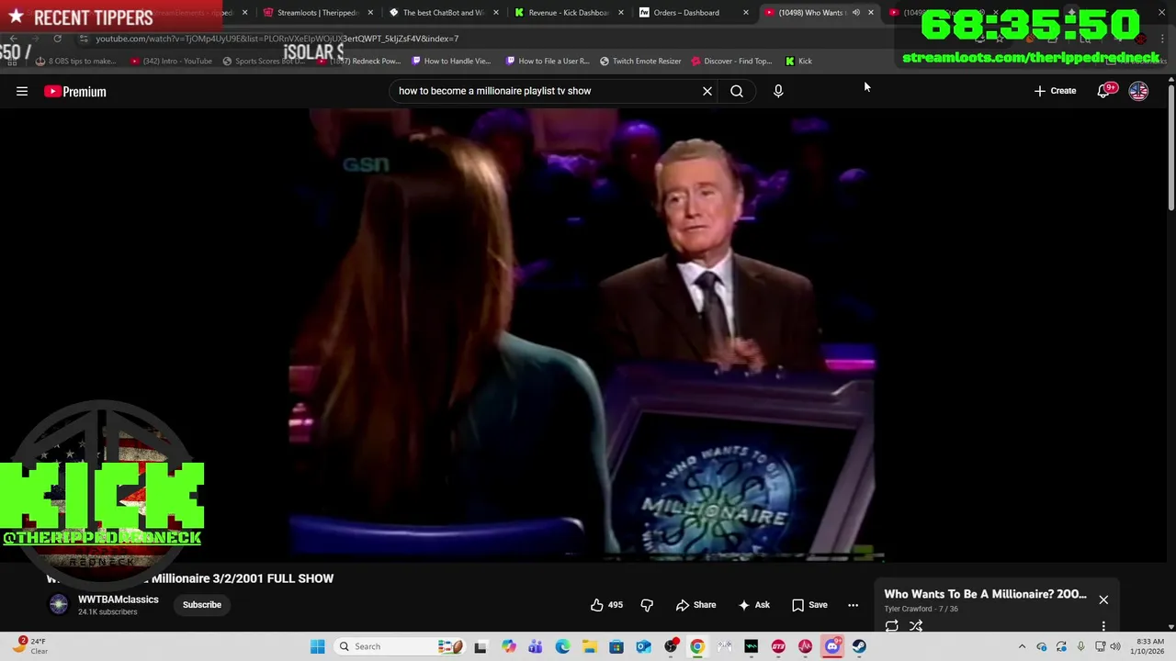
Task: Reload the page with the refresh icon
Action: (57, 39)
